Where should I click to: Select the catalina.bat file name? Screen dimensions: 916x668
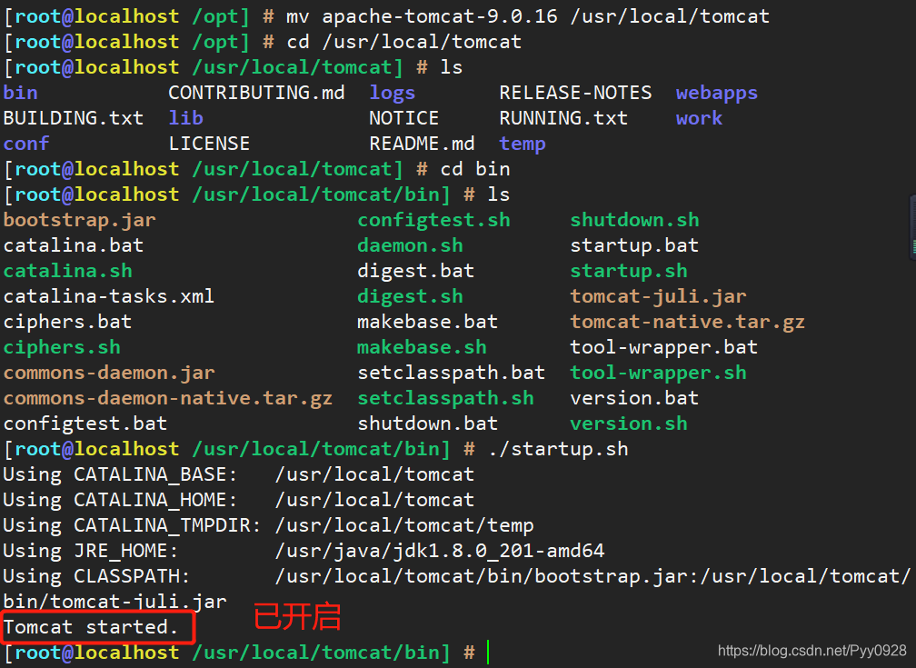[x=74, y=245]
